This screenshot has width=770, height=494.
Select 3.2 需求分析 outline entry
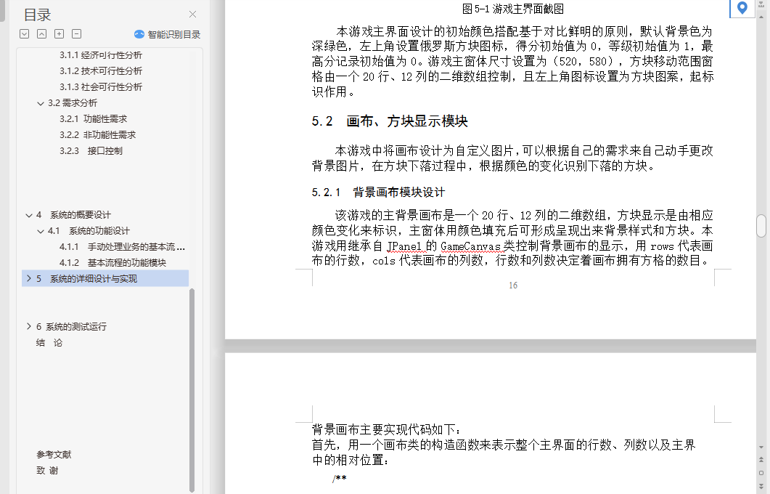pyautogui.click(x=72, y=102)
